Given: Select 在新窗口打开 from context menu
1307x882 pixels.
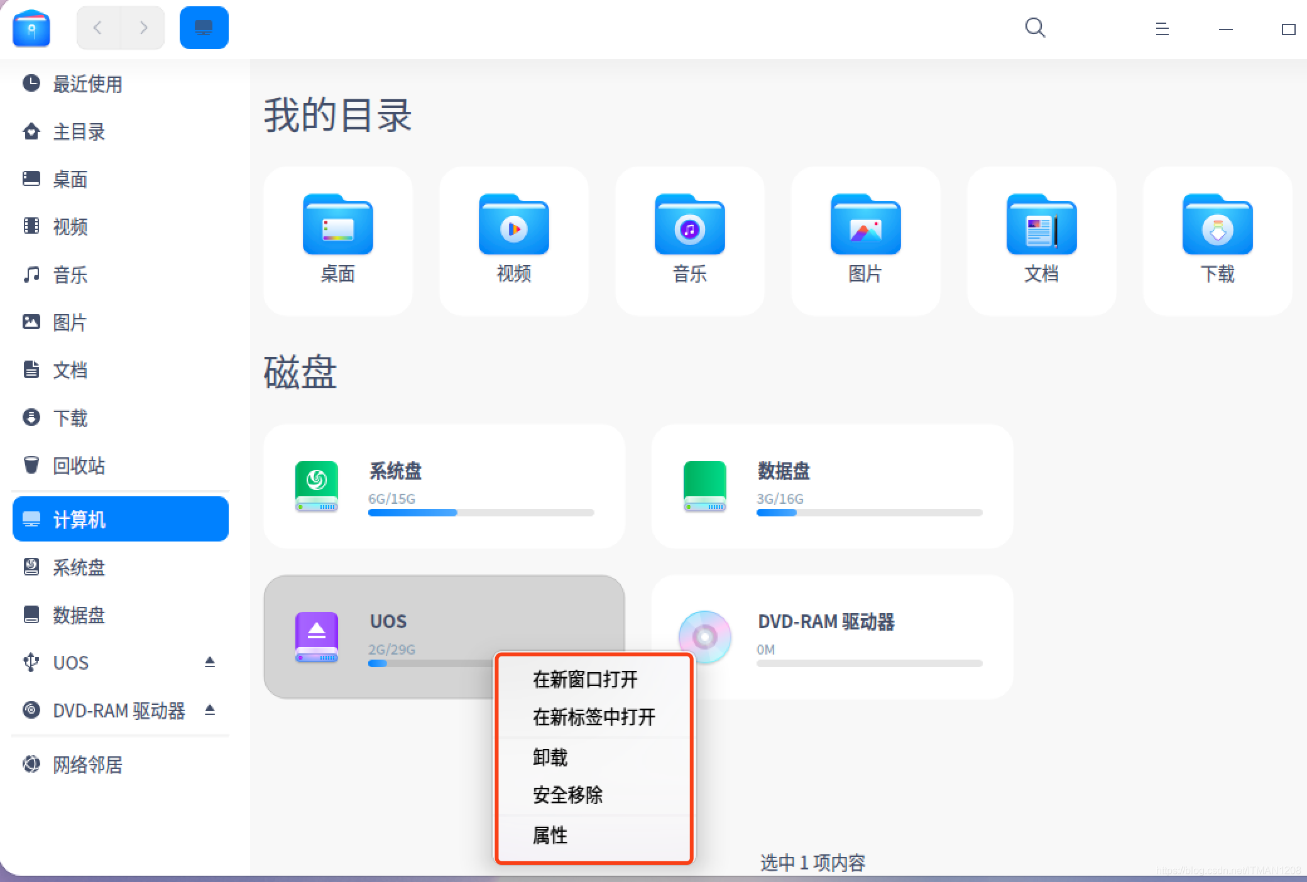Looking at the screenshot, I should click(585, 679).
